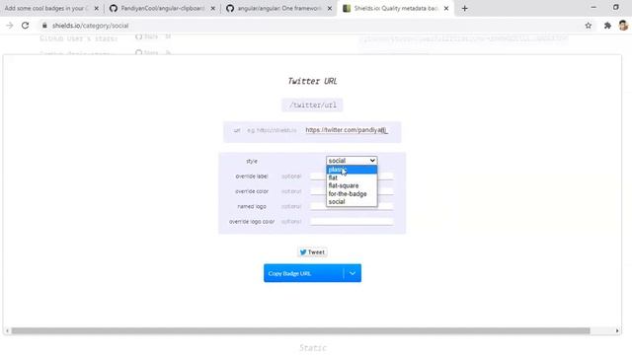Screen dimensions: 632x355
Task: Click the horizontal scrollbar left arrow
Action: click(7, 331)
